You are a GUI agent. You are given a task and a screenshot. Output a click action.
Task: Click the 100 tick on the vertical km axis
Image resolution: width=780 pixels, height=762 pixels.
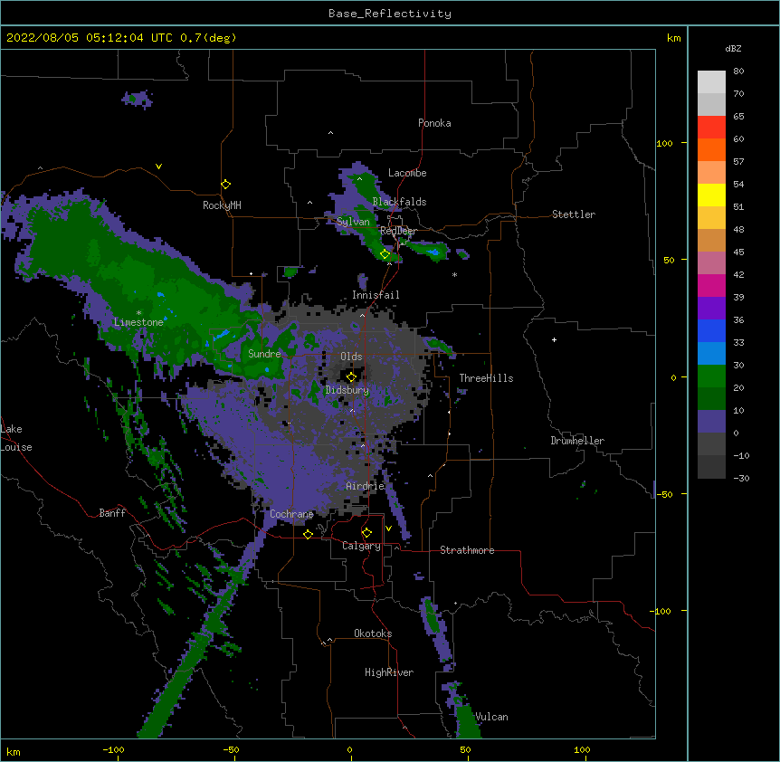[x=664, y=143]
